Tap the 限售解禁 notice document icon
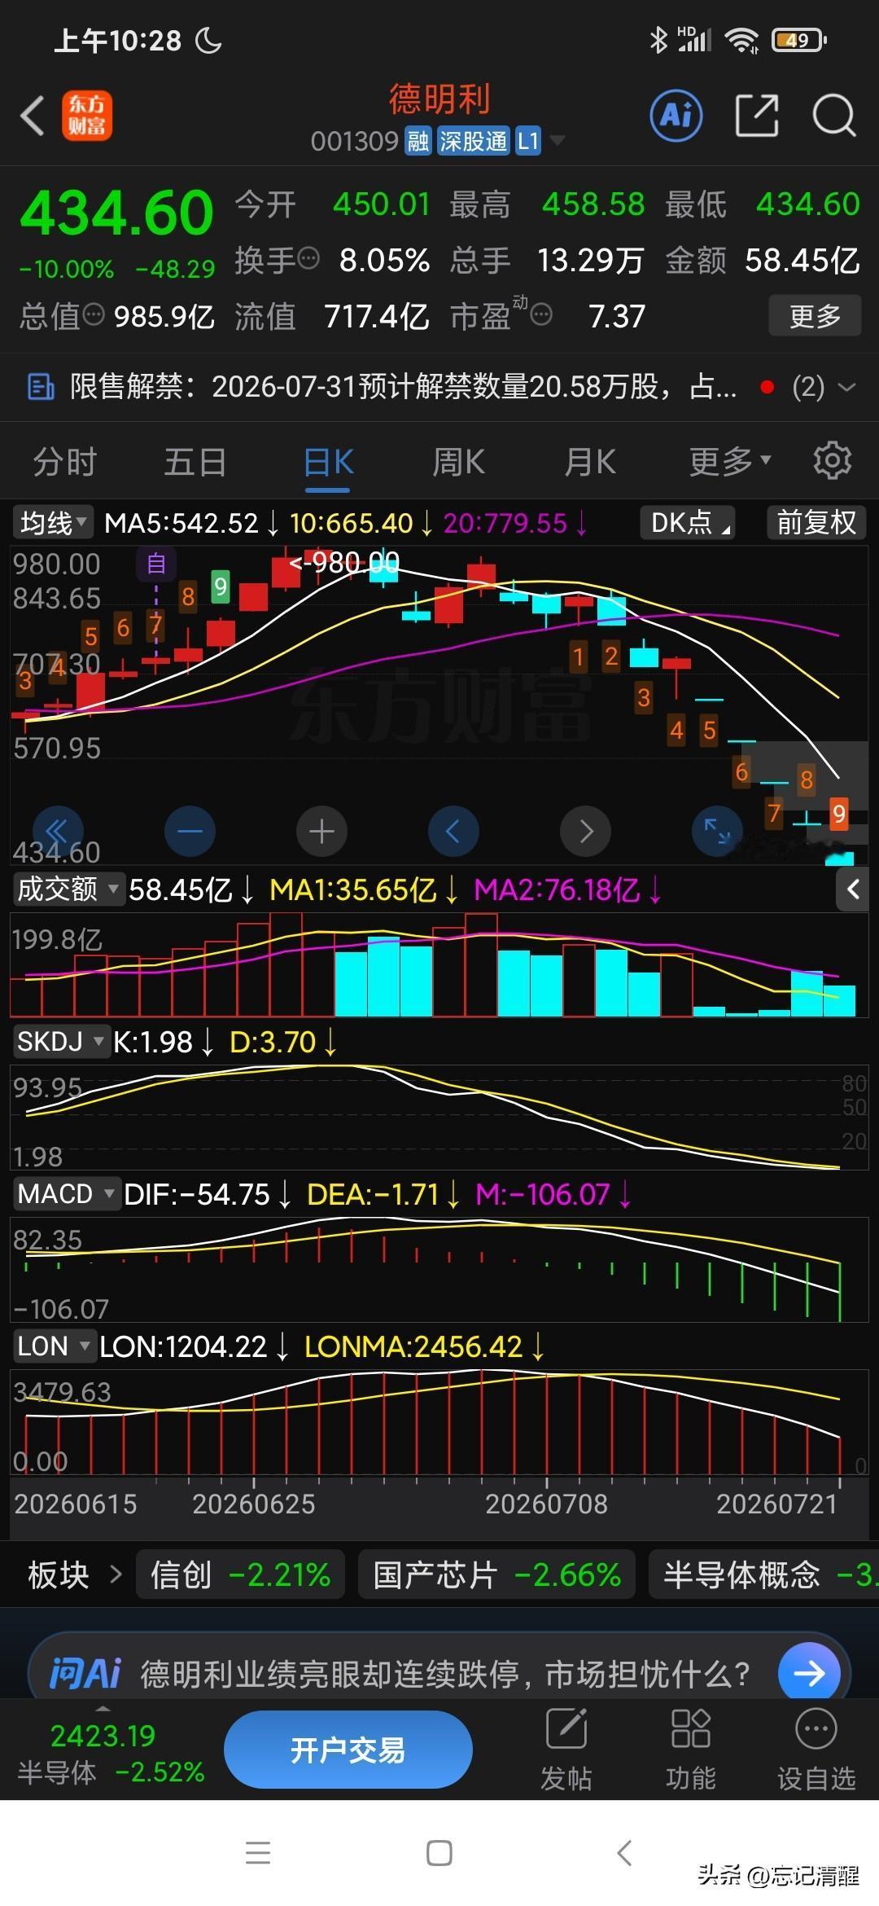879x1906 pixels. pos(40,387)
